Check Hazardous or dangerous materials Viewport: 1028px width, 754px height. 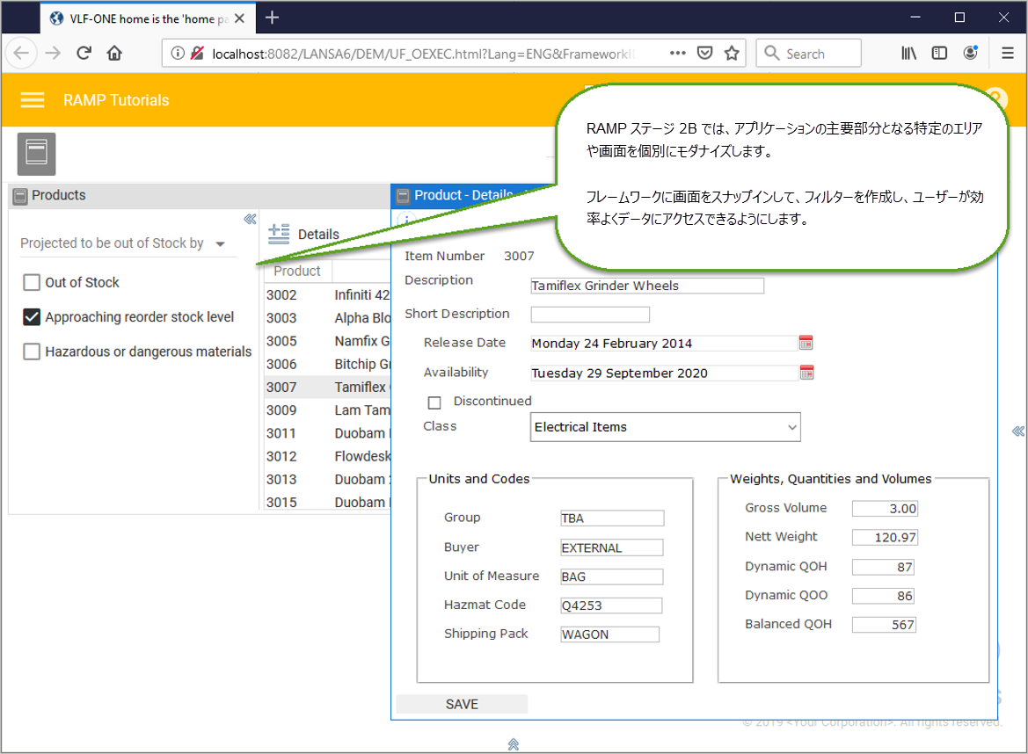click(32, 352)
